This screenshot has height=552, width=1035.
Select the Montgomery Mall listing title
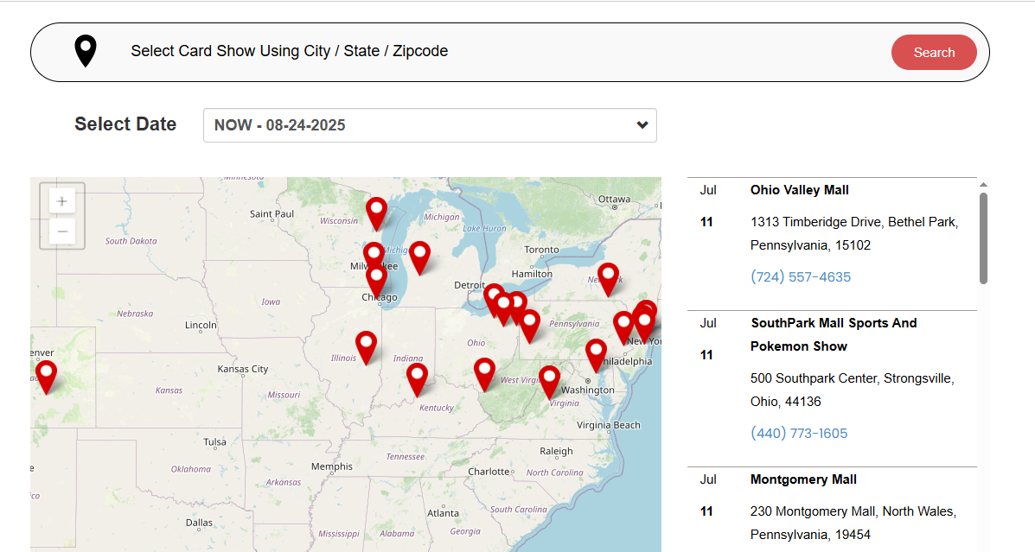pos(803,479)
